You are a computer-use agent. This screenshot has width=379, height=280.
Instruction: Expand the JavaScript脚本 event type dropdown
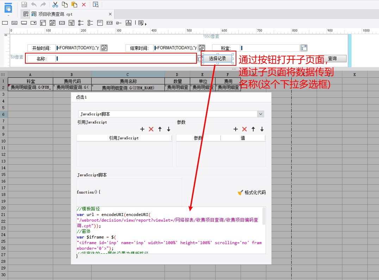pyautogui.click(x=261, y=114)
